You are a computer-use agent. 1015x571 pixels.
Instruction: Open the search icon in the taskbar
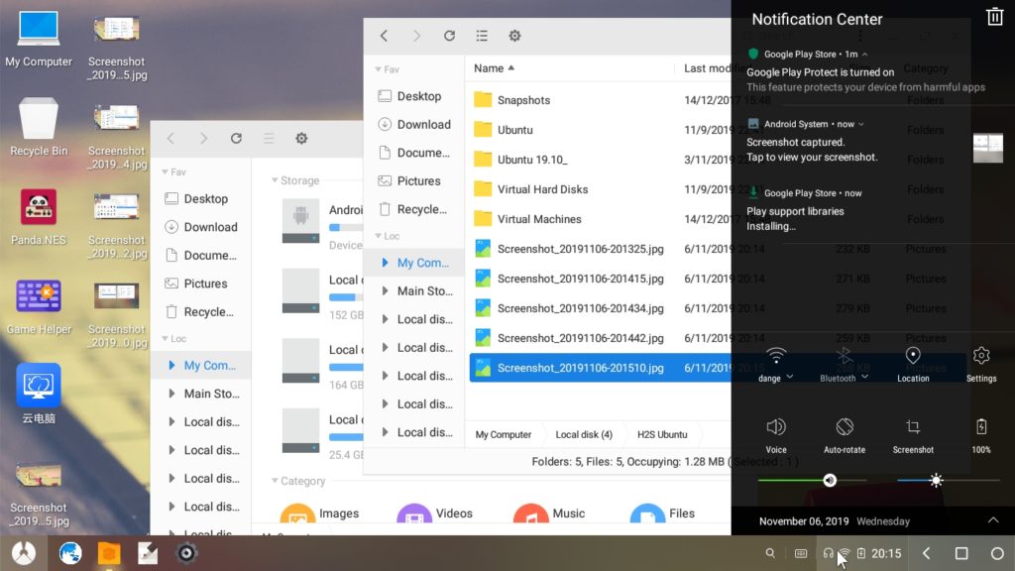pyautogui.click(x=770, y=553)
